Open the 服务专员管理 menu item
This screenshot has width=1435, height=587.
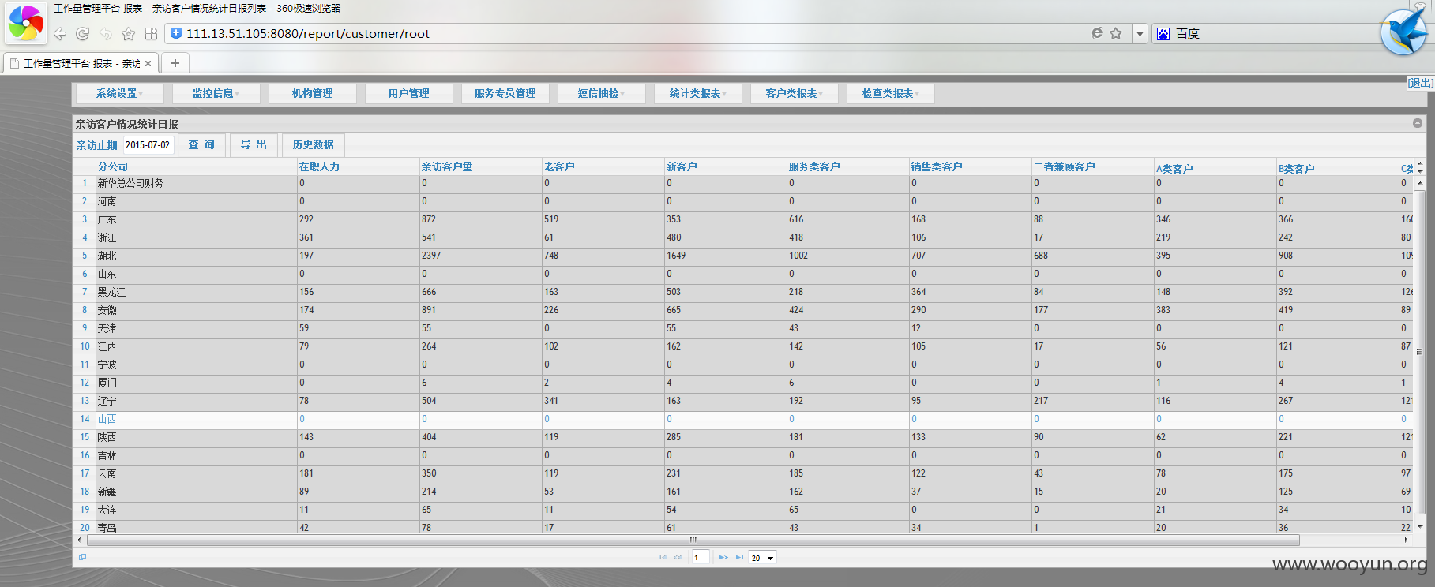(x=505, y=94)
